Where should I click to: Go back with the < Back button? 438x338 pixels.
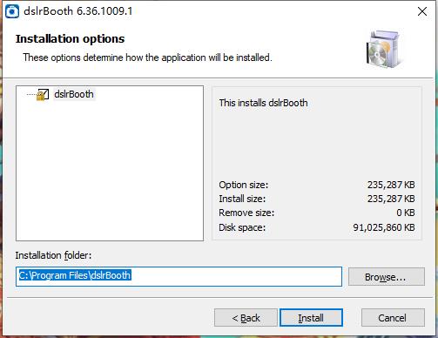[246, 318]
